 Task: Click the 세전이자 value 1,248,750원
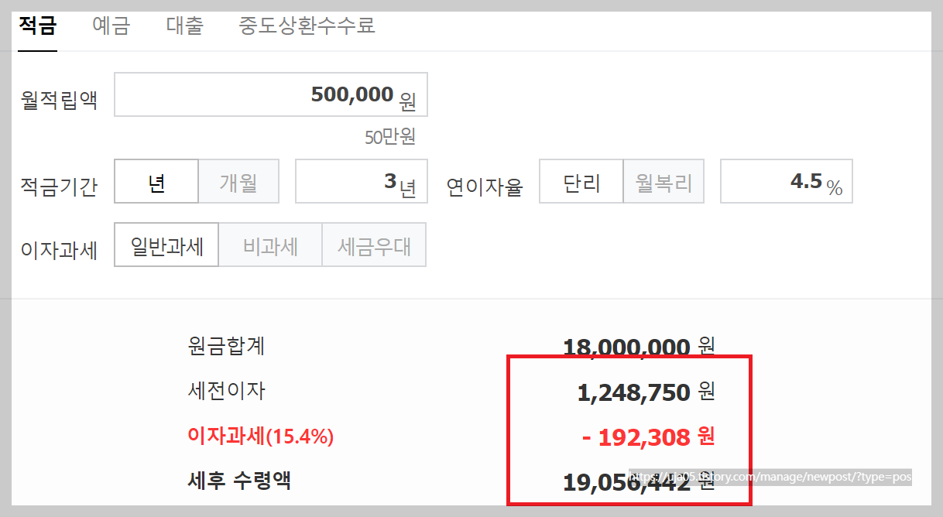(631, 392)
